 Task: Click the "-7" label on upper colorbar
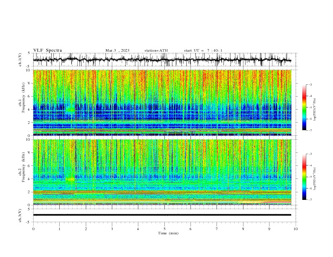[310, 130]
